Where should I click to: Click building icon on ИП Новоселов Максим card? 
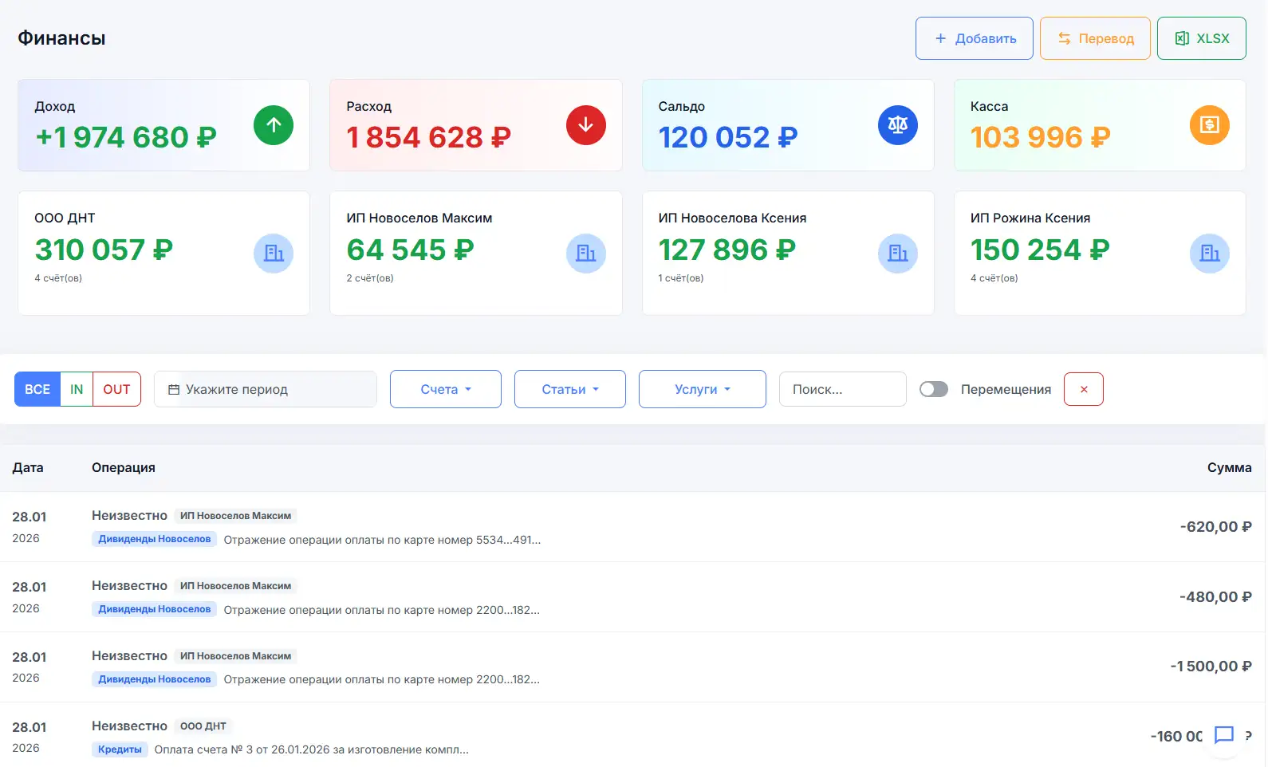pyautogui.click(x=585, y=254)
